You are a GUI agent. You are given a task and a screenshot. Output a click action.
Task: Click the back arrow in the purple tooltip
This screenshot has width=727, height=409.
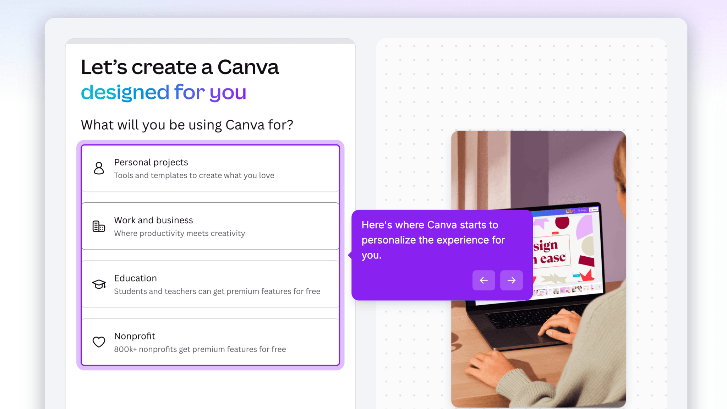(x=483, y=280)
